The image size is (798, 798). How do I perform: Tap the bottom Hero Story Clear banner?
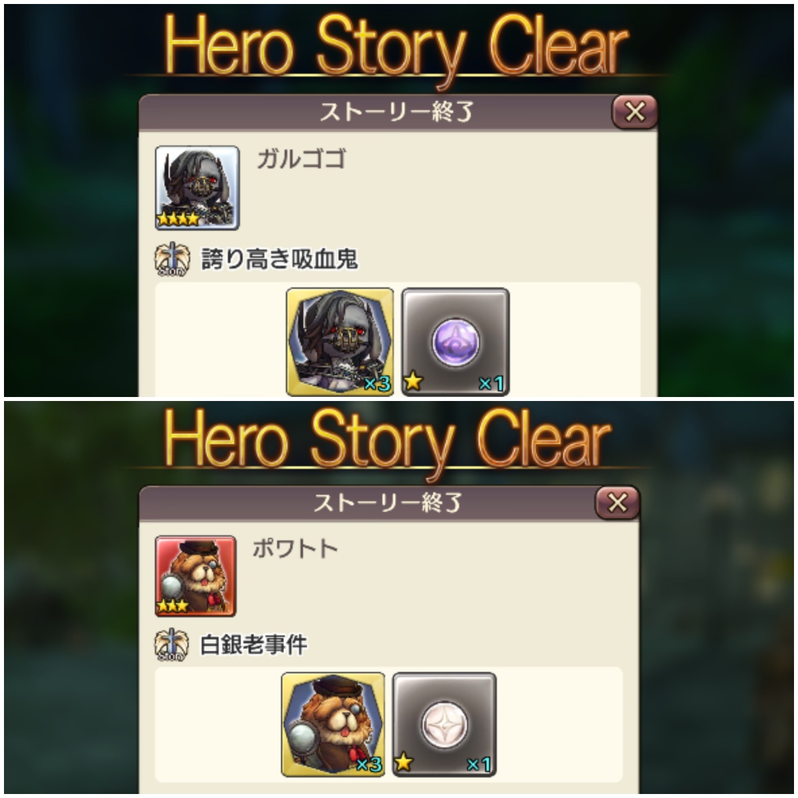[388, 440]
